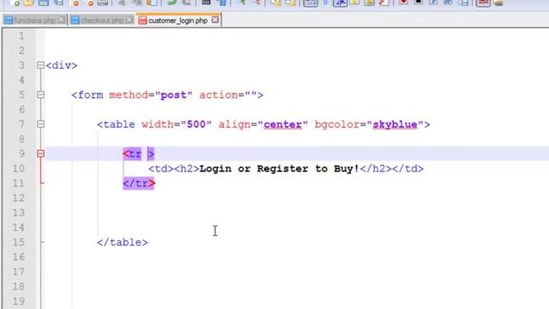
Task: Click the </table> closing tag on line 15
Action: click(123, 242)
